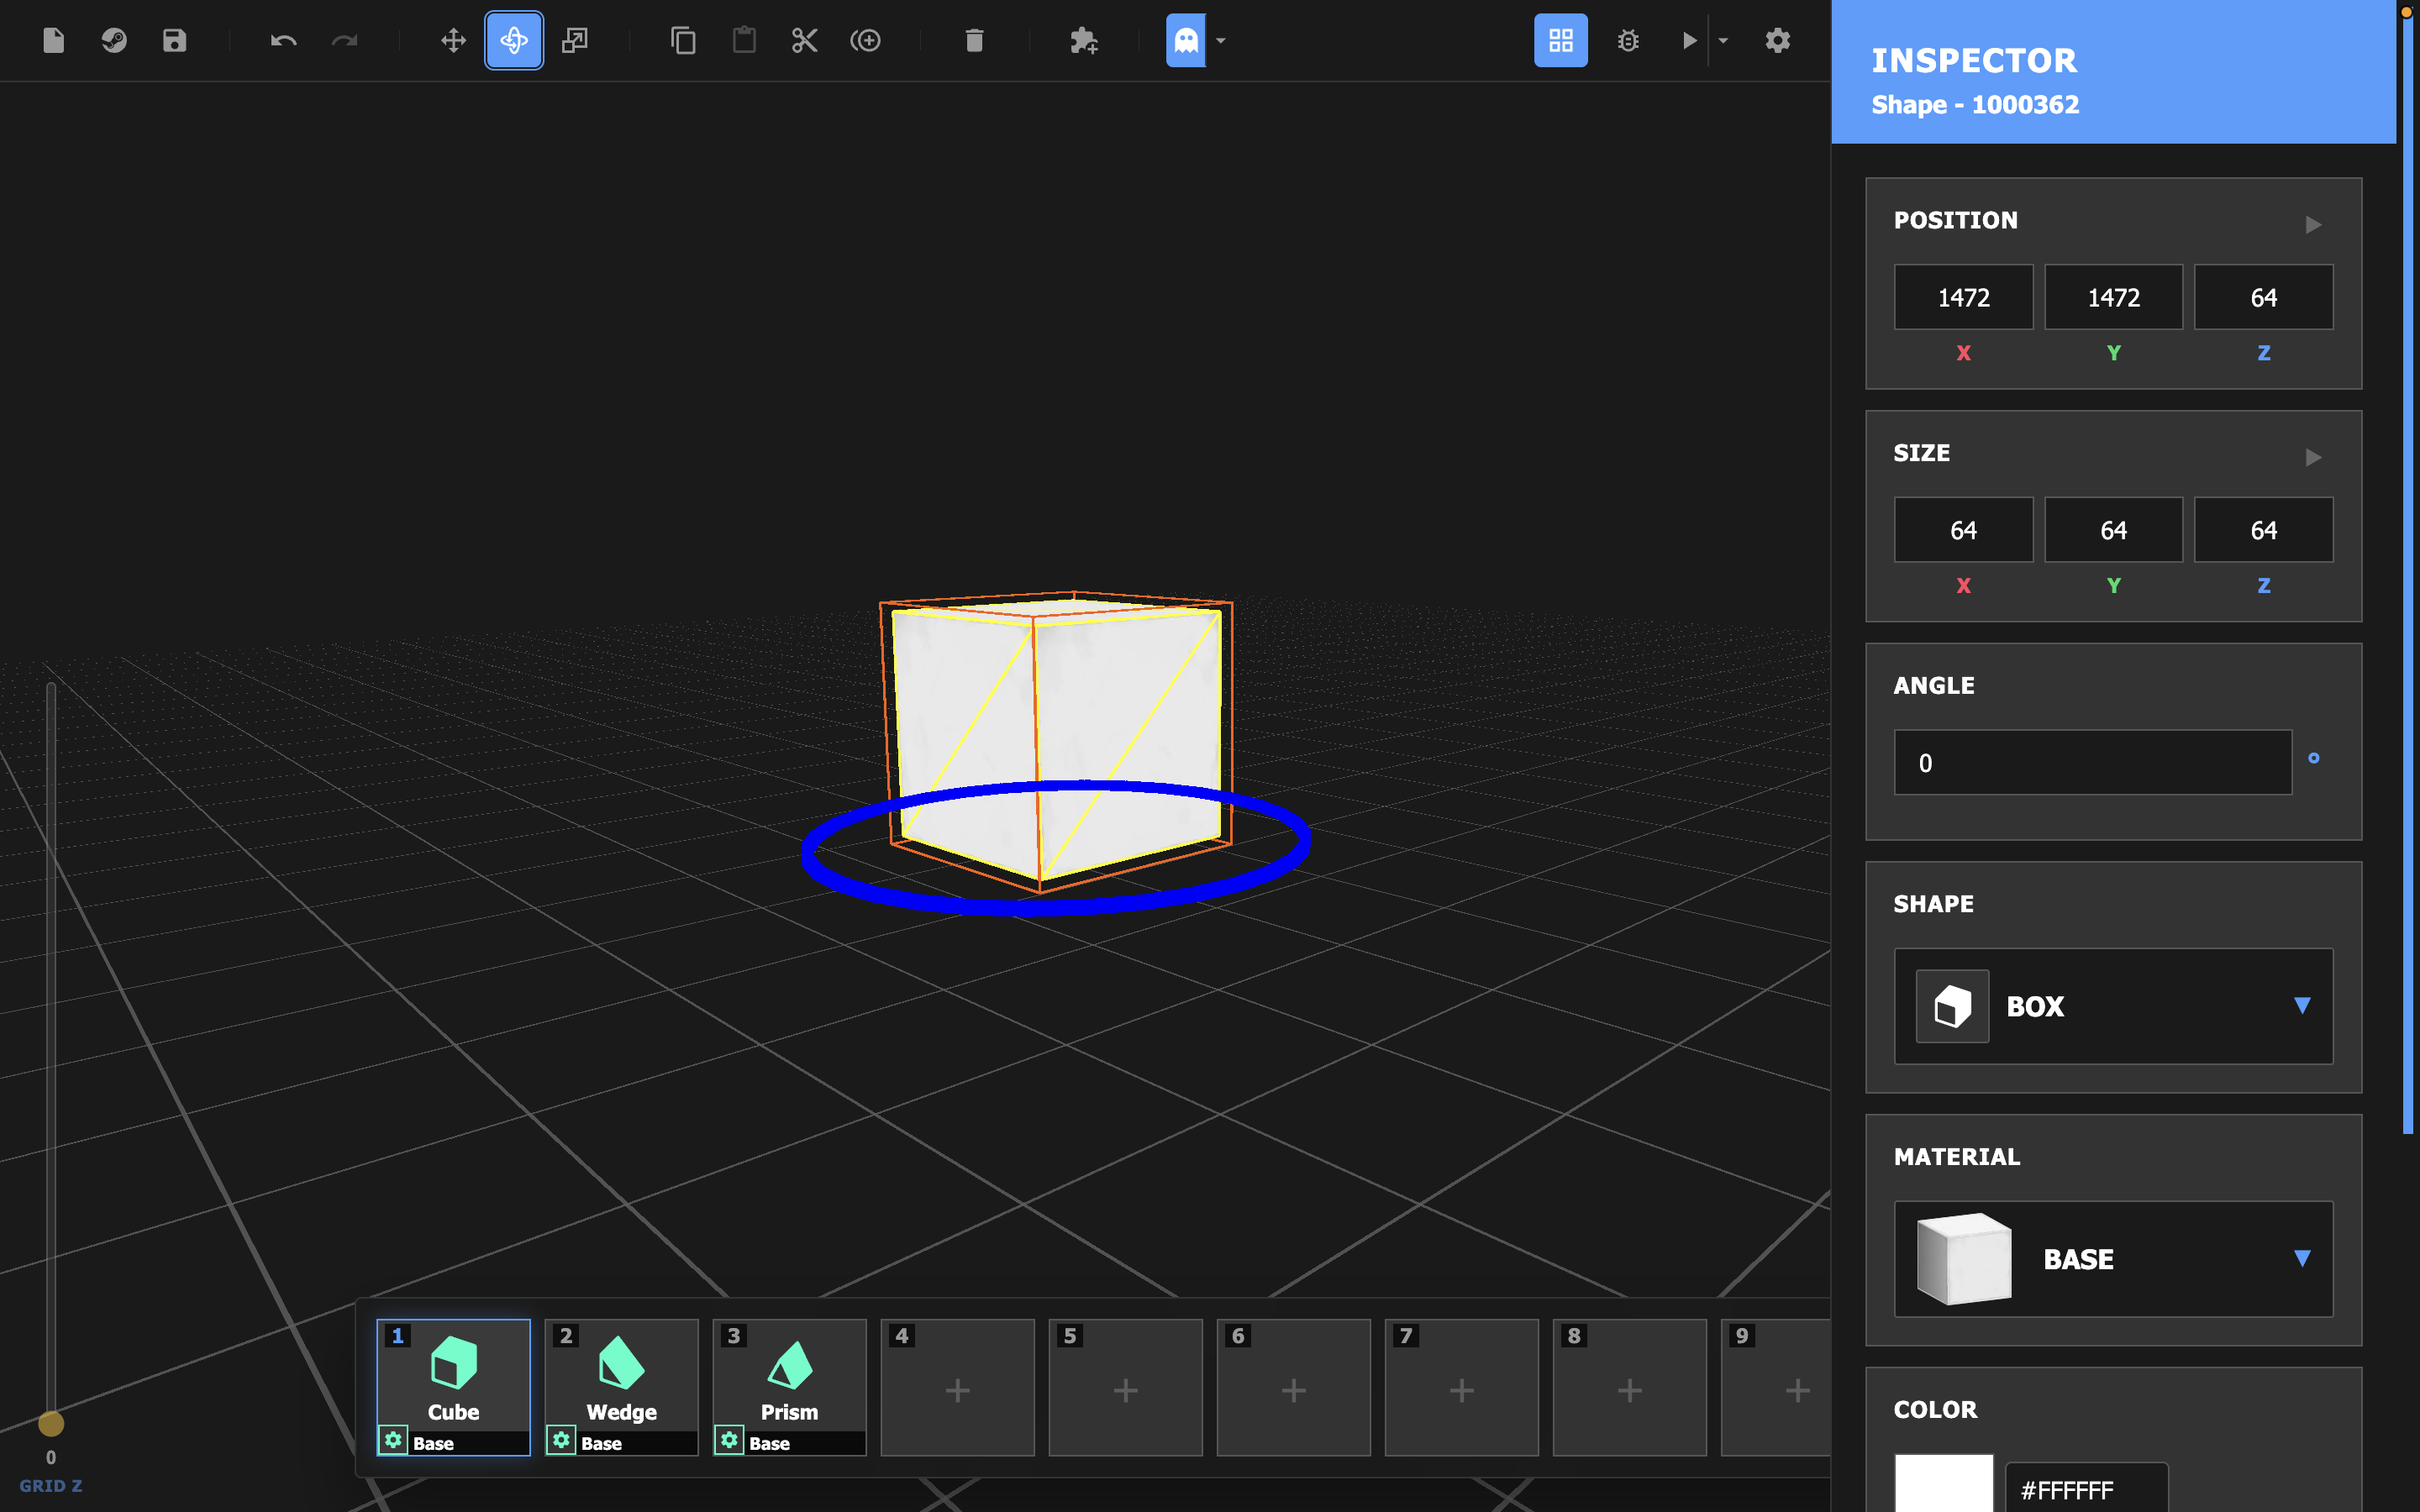The width and height of the screenshot is (2420, 1512).
Task: Cut the selected shape
Action: (805, 40)
